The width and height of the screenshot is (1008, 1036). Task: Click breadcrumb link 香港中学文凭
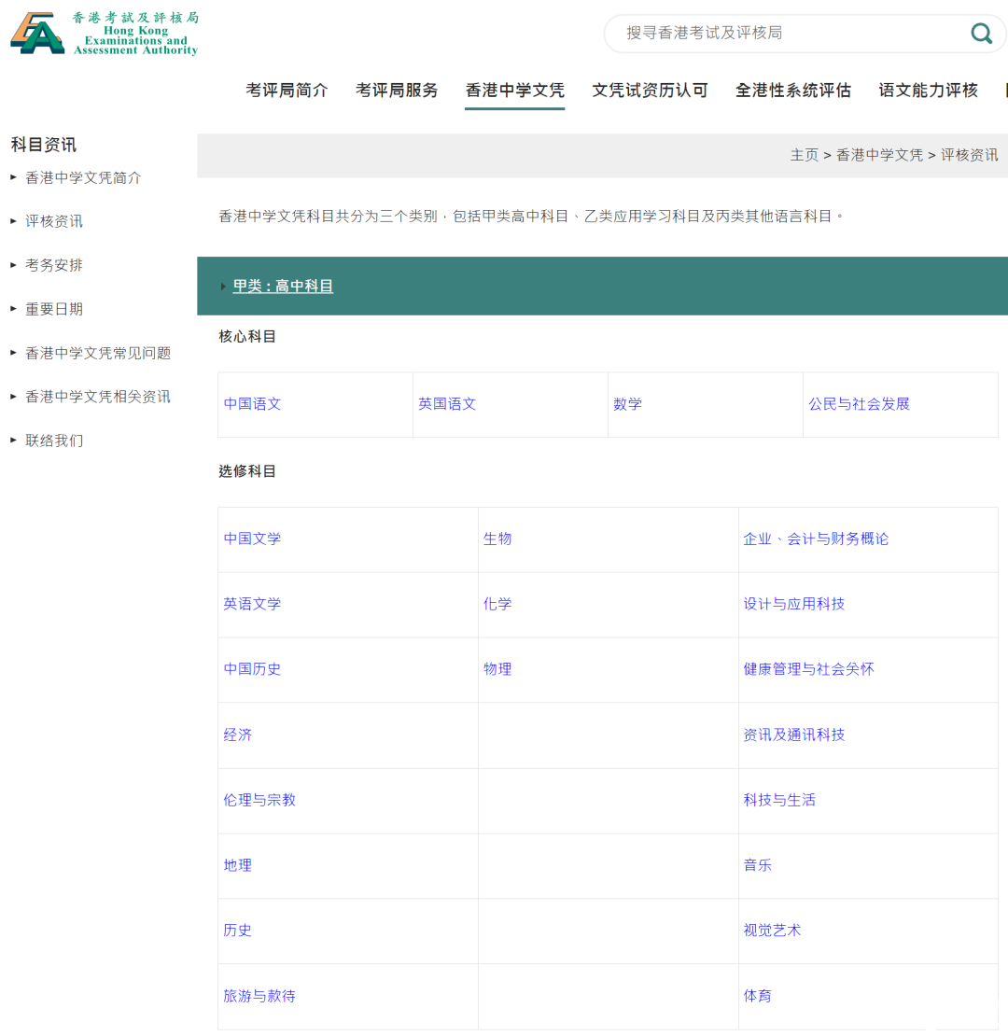[x=880, y=155]
